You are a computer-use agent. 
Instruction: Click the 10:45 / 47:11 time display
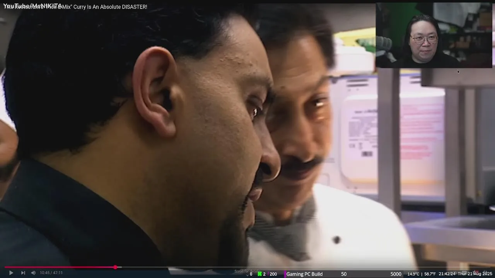[x=51, y=273]
